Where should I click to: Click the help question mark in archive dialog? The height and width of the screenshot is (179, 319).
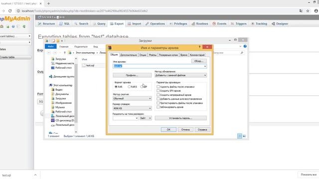coord(199,47)
